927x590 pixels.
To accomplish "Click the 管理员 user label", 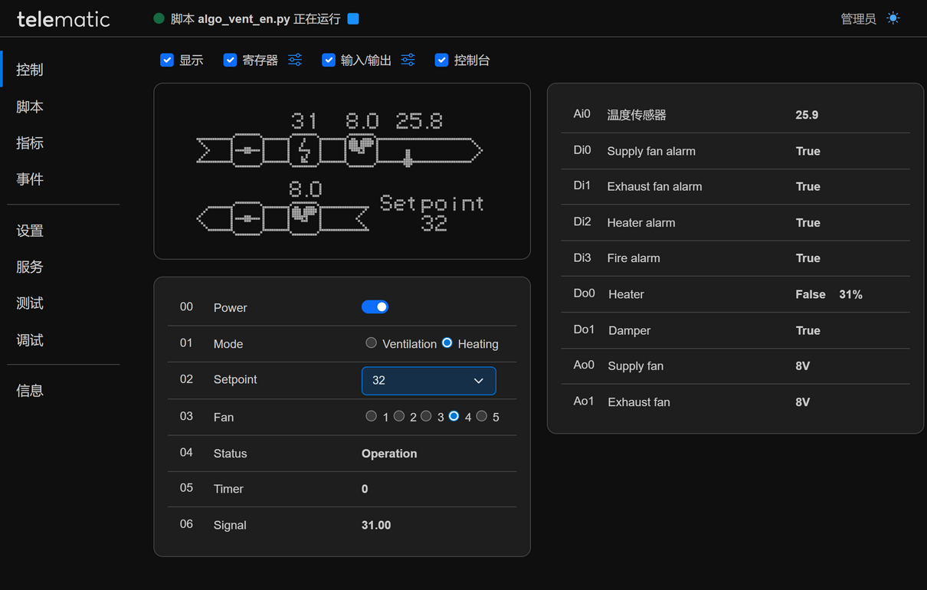I will [x=858, y=19].
